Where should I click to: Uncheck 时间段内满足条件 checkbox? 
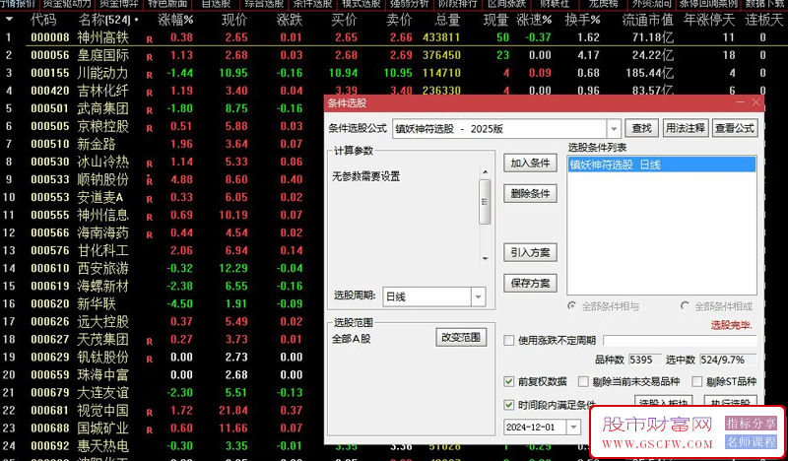(x=508, y=405)
